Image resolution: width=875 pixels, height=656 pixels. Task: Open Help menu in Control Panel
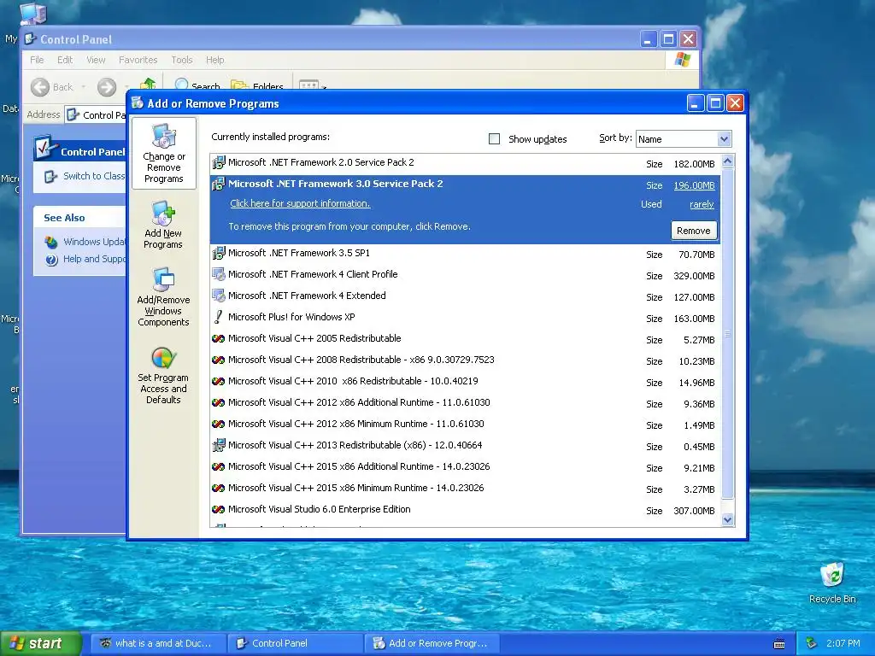click(214, 60)
